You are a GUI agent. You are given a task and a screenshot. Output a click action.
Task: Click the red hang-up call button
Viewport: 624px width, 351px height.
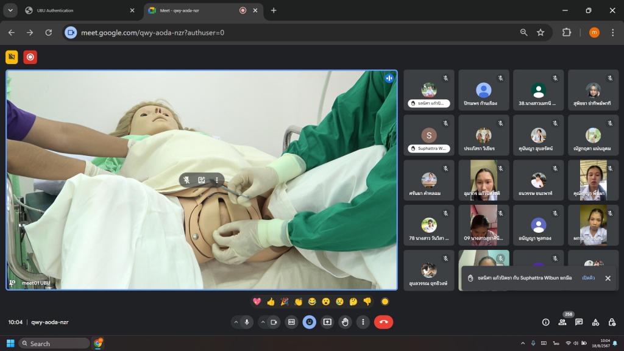(x=383, y=322)
